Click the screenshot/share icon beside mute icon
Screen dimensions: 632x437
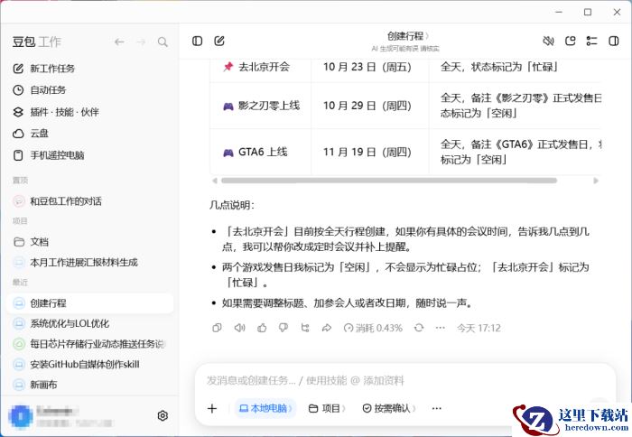(x=570, y=42)
